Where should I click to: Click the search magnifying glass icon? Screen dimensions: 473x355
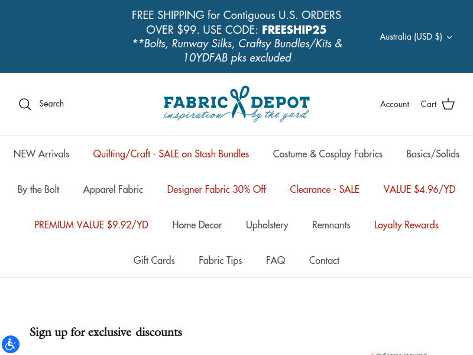point(25,104)
